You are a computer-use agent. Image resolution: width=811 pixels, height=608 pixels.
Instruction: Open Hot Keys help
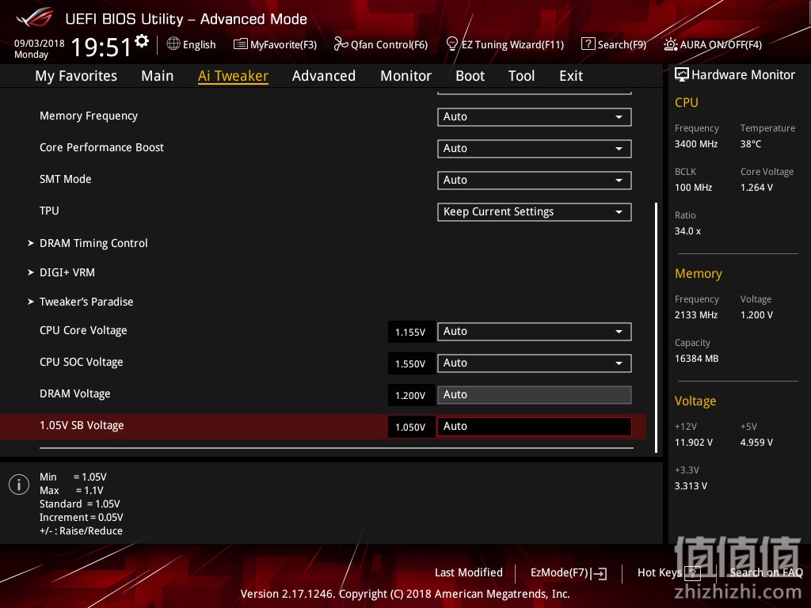660,572
